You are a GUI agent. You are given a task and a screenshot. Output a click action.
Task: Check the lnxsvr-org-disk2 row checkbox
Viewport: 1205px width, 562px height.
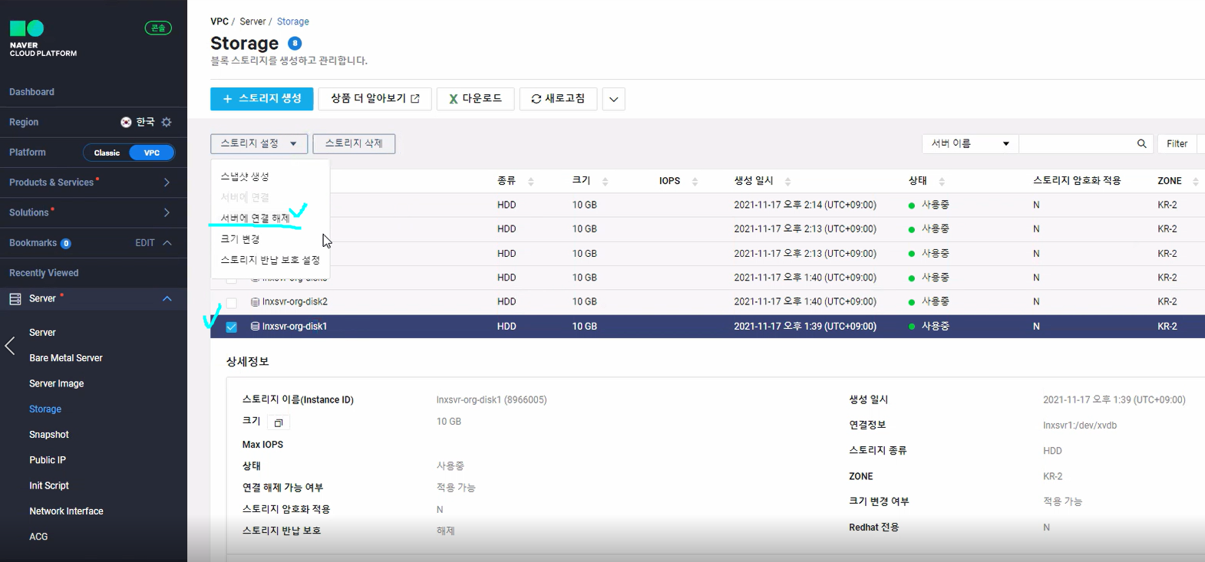point(231,303)
